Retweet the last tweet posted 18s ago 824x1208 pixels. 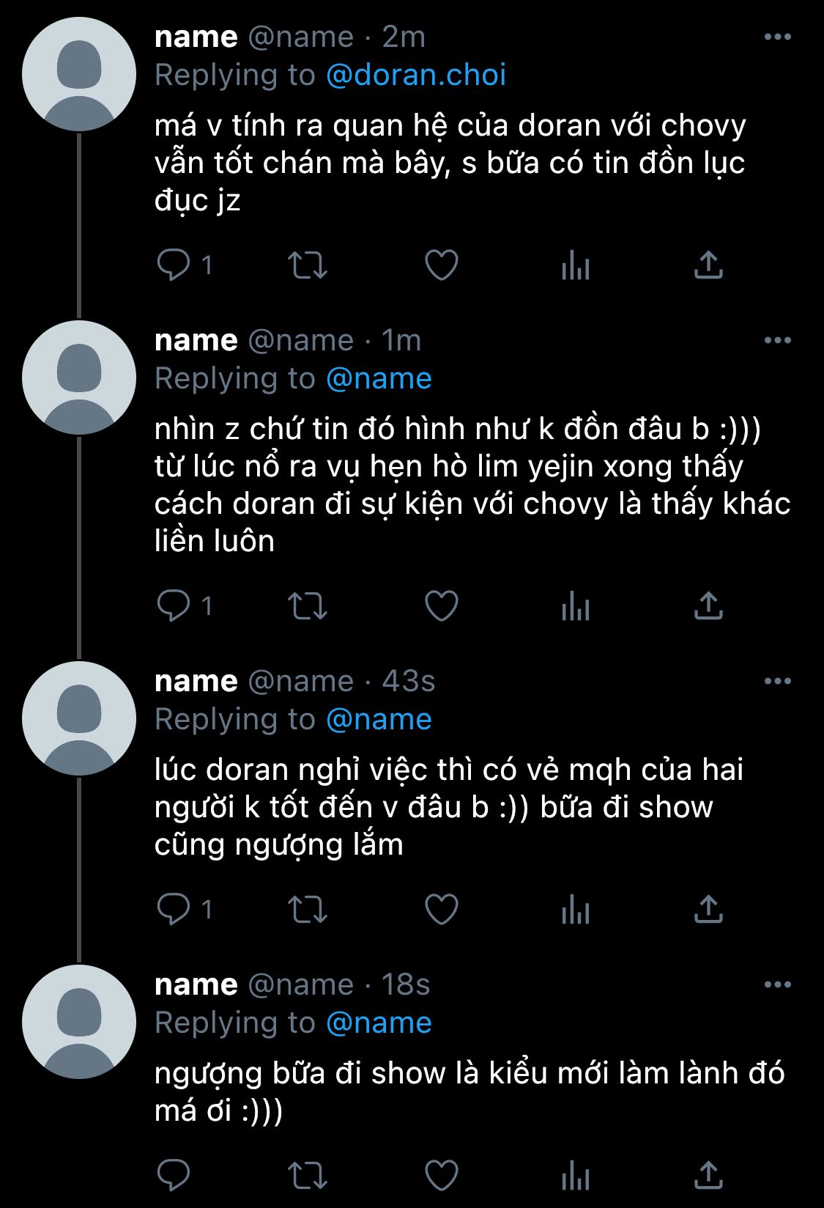(x=307, y=1175)
